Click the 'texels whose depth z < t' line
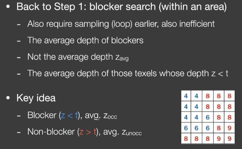The height and width of the screenshot is (149, 242). (128, 73)
